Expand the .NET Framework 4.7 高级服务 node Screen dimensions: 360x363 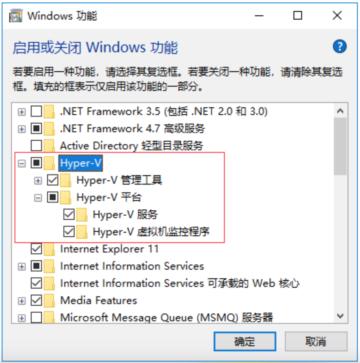[22, 129]
